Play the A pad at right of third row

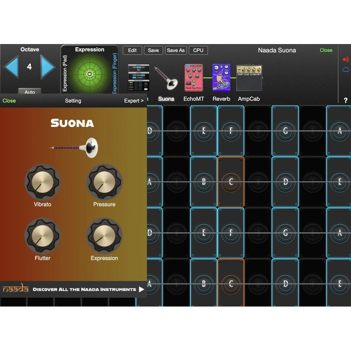pos(339,233)
